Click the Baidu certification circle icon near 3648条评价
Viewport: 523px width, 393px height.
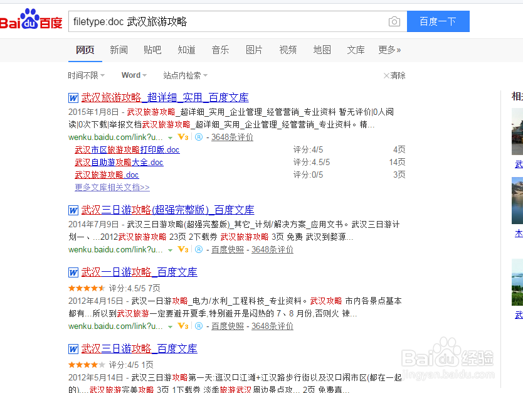[x=198, y=136]
